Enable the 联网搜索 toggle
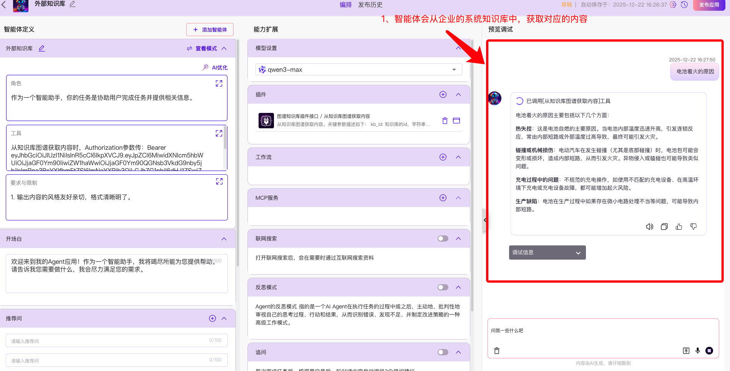The image size is (730, 371). (443, 238)
